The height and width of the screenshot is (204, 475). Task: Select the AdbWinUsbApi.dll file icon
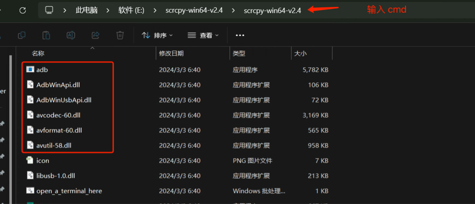(30, 100)
